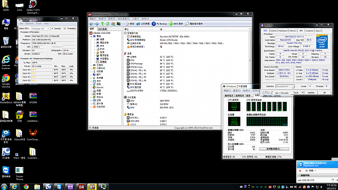Open File menu in Core Temp
338x190 pixels.
(x=21, y=23)
